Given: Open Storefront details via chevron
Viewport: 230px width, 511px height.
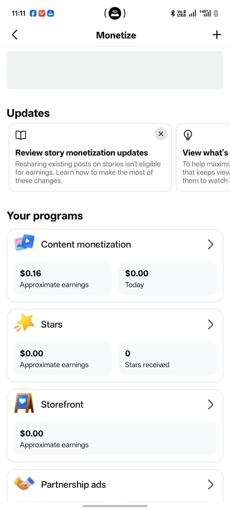Looking at the screenshot, I should pos(211,404).
